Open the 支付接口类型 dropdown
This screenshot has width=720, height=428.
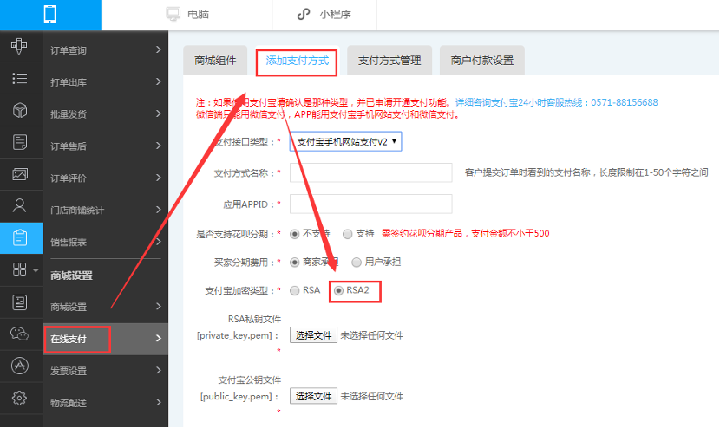coord(345,142)
